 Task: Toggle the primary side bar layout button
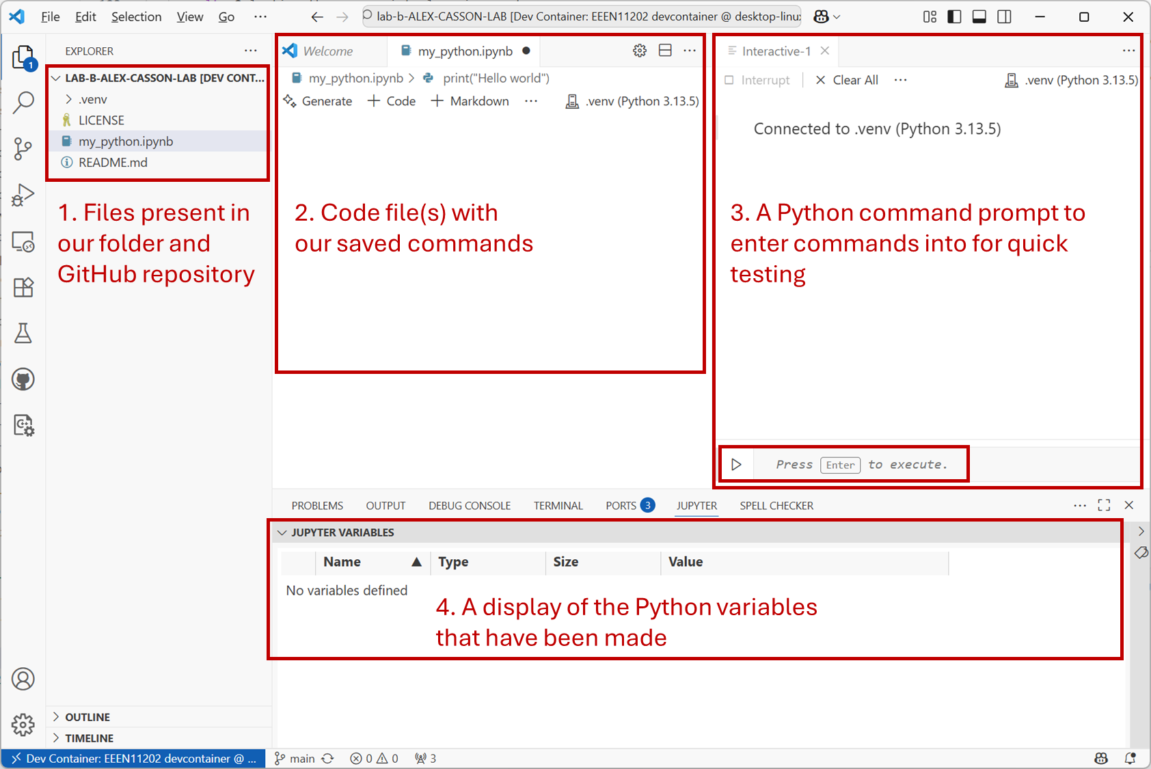coord(954,17)
